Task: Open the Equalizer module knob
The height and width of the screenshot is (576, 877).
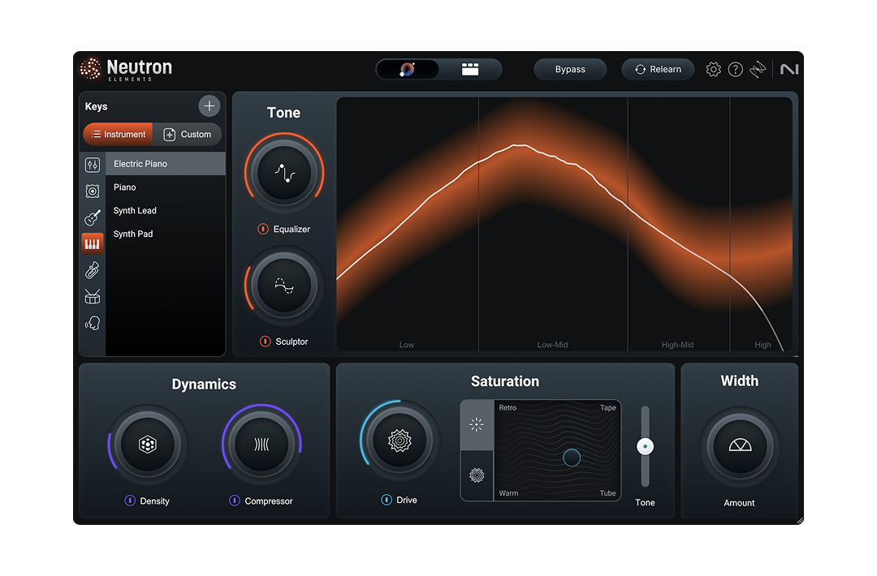Action: click(283, 172)
